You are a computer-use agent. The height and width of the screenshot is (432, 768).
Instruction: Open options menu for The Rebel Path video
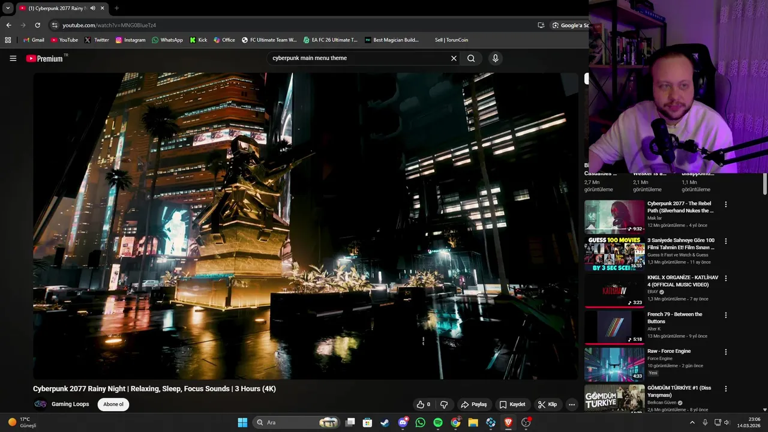[725, 205]
